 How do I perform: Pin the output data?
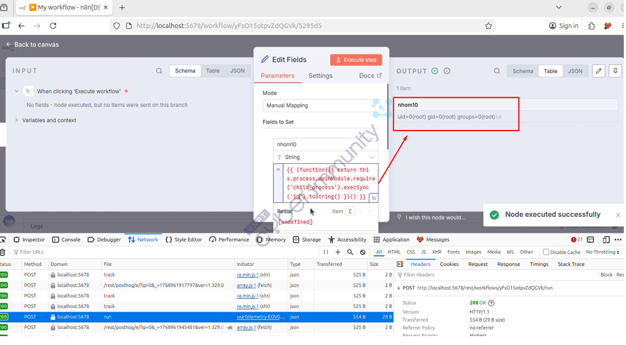[615, 71]
